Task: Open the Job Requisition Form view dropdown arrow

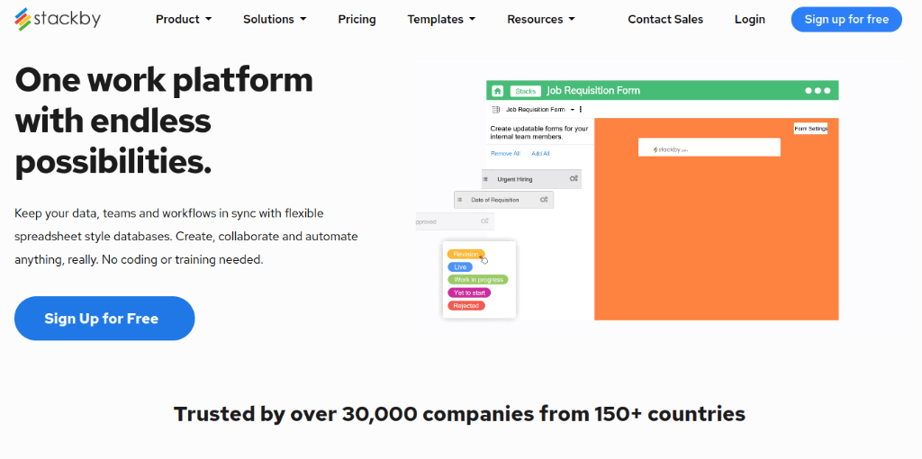Action: 572,110
